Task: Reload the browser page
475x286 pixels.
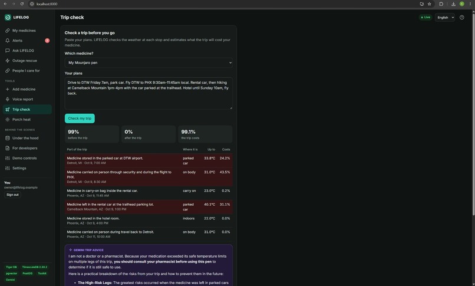Action: pyautogui.click(x=22, y=4)
